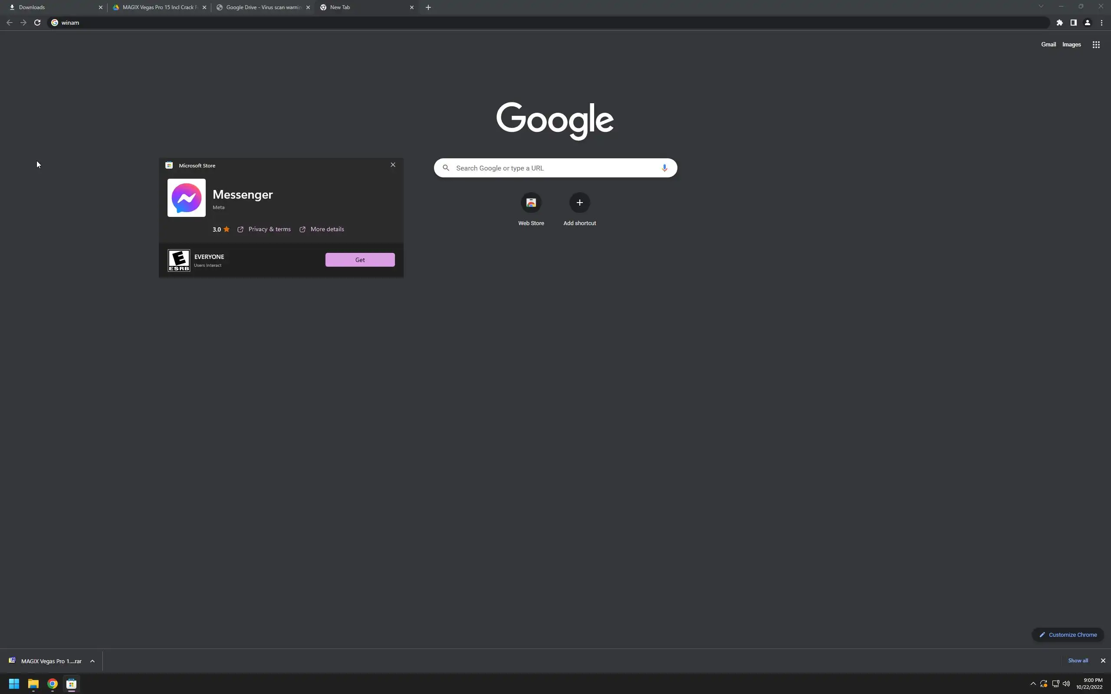The width and height of the screenshot is (1111, 694).
Task: Open the Google apps grid icon
Action: coord(1096,45)
